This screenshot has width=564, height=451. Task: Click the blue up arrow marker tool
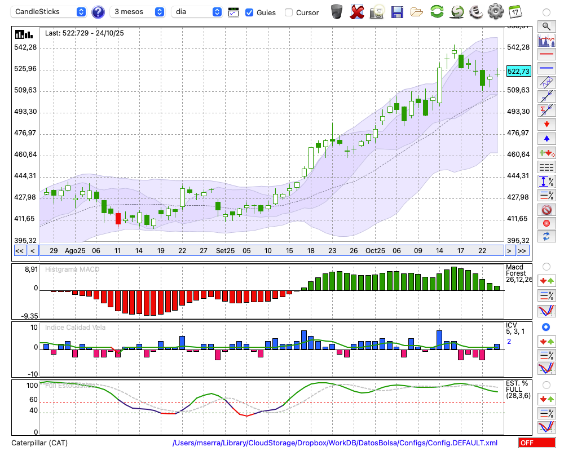pos(546,138)
